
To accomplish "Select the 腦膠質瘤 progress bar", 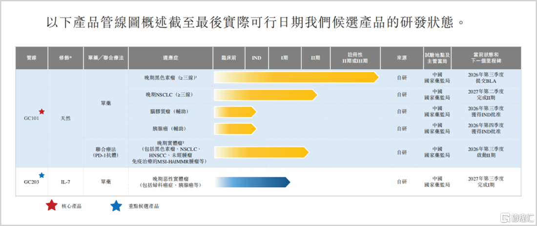I will [235, 112].
